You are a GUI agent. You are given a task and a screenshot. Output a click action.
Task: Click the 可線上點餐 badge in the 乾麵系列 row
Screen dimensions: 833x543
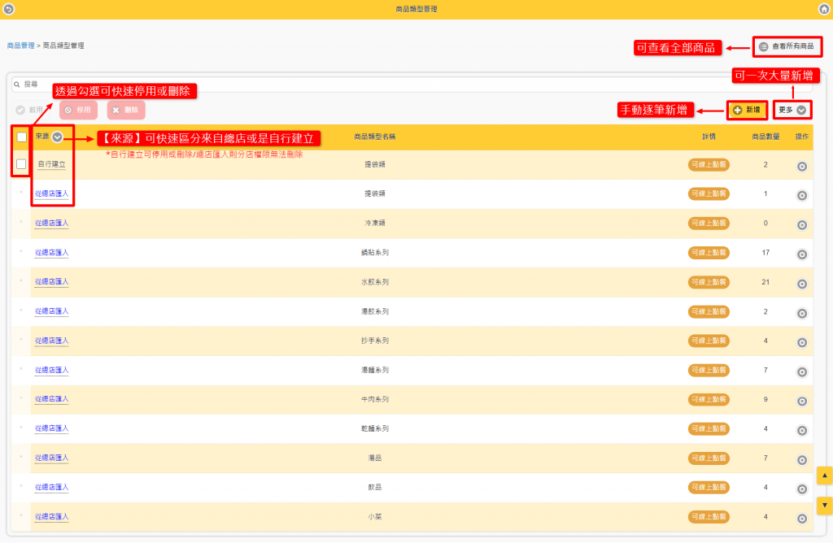tap(709, 428)
